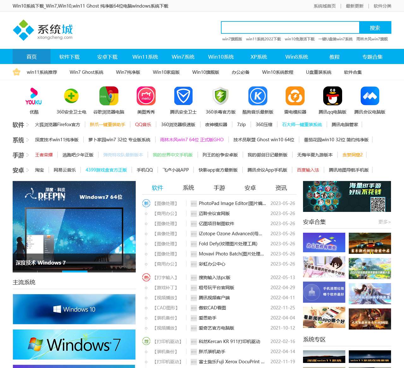Click 更多> beside 安卓合集
This screenshot has width=404, height=368.
tap(385, 222)
